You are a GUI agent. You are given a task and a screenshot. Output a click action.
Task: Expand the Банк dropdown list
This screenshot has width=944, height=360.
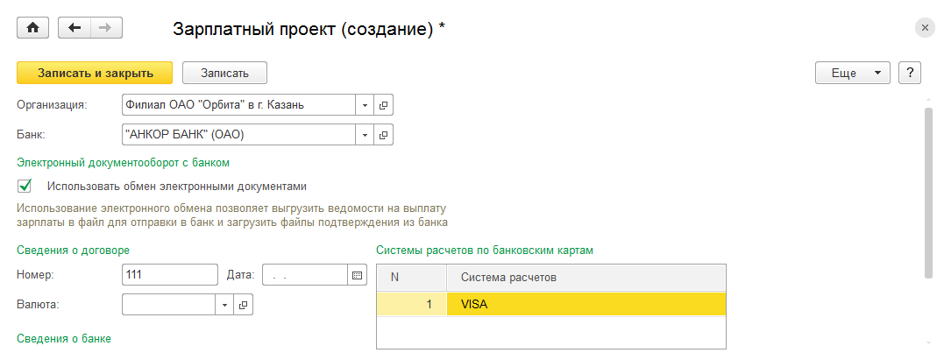365,135
